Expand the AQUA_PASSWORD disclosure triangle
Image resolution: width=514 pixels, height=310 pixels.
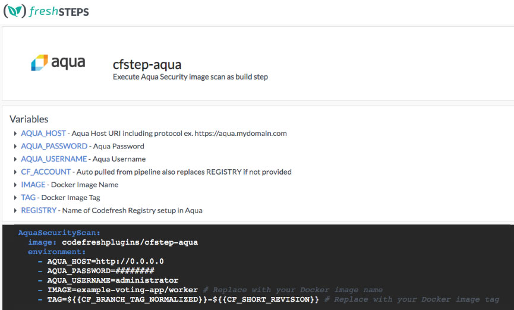(x=15, y=146)
